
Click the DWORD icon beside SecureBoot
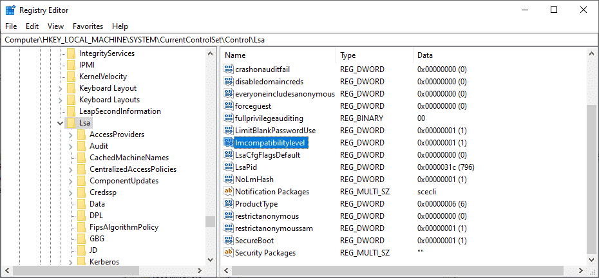click(229, 241)
